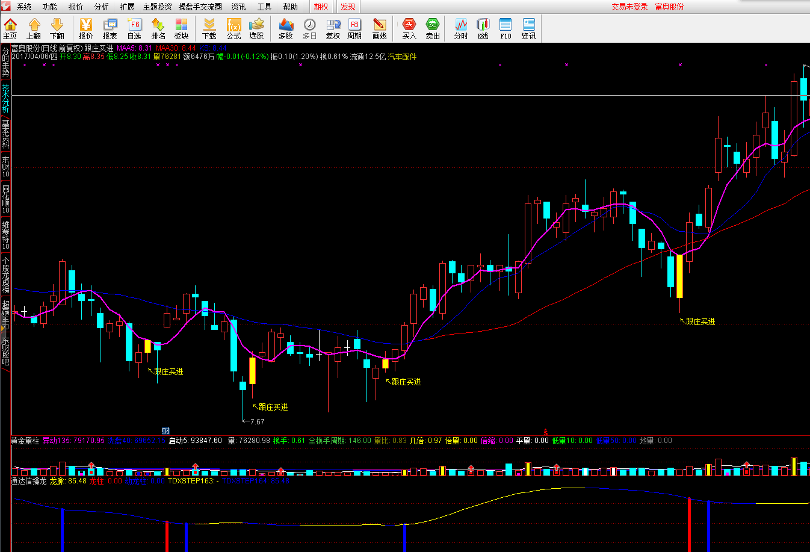
Task: Open the 报价 menu in menu bar
Action: [76, 7]
